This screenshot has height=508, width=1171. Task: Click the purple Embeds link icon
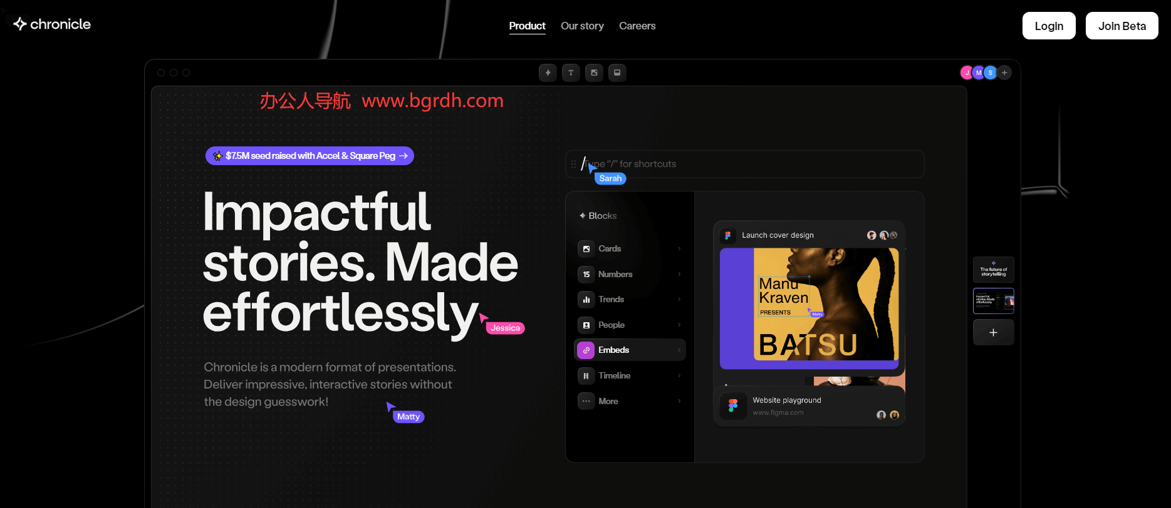coord(586,350)
